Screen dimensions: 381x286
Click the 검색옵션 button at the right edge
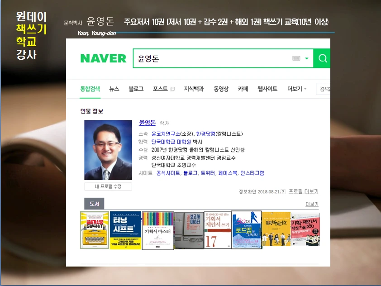click(x=323, y=89)
